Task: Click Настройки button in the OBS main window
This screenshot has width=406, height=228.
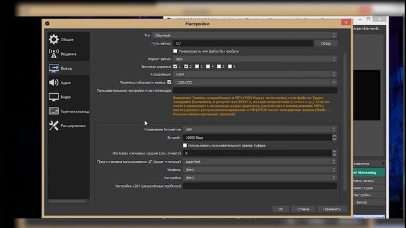Action: click(x=368, y=195)
